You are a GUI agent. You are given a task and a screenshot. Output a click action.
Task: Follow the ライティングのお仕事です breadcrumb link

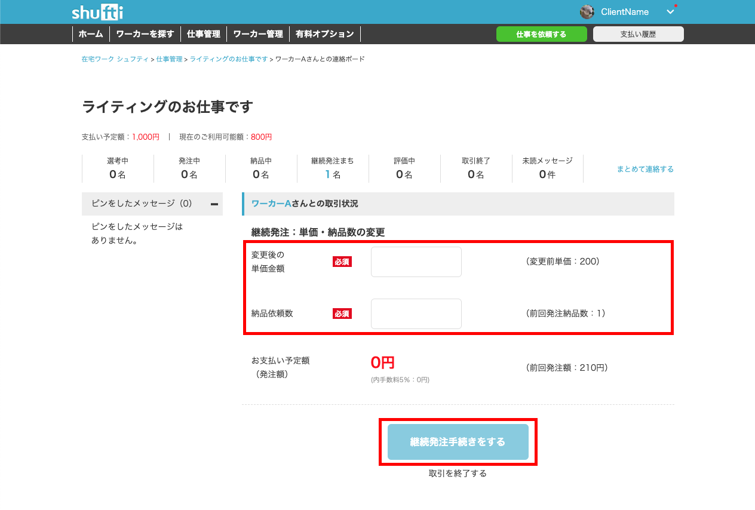[x=229, y=59]
